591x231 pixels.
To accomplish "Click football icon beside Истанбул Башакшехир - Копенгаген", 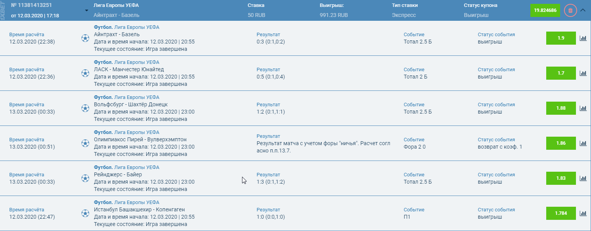I will point(85,213).
